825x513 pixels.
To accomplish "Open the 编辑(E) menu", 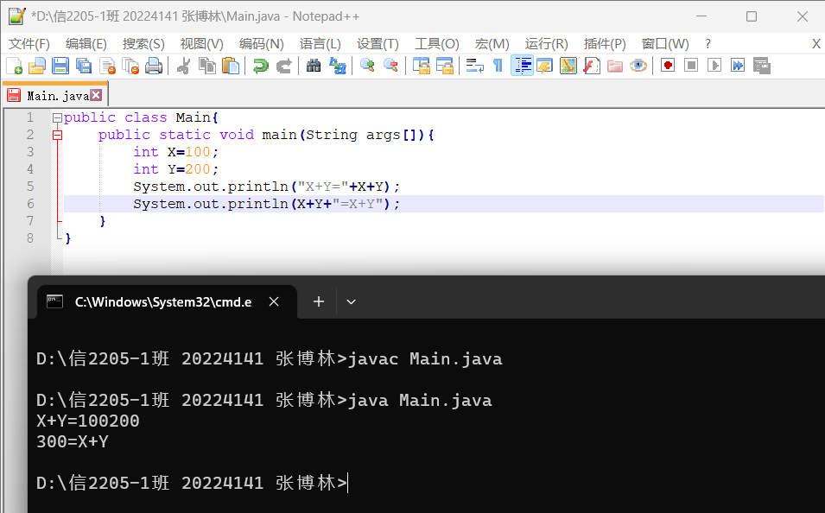I will (x=86, y=44).
